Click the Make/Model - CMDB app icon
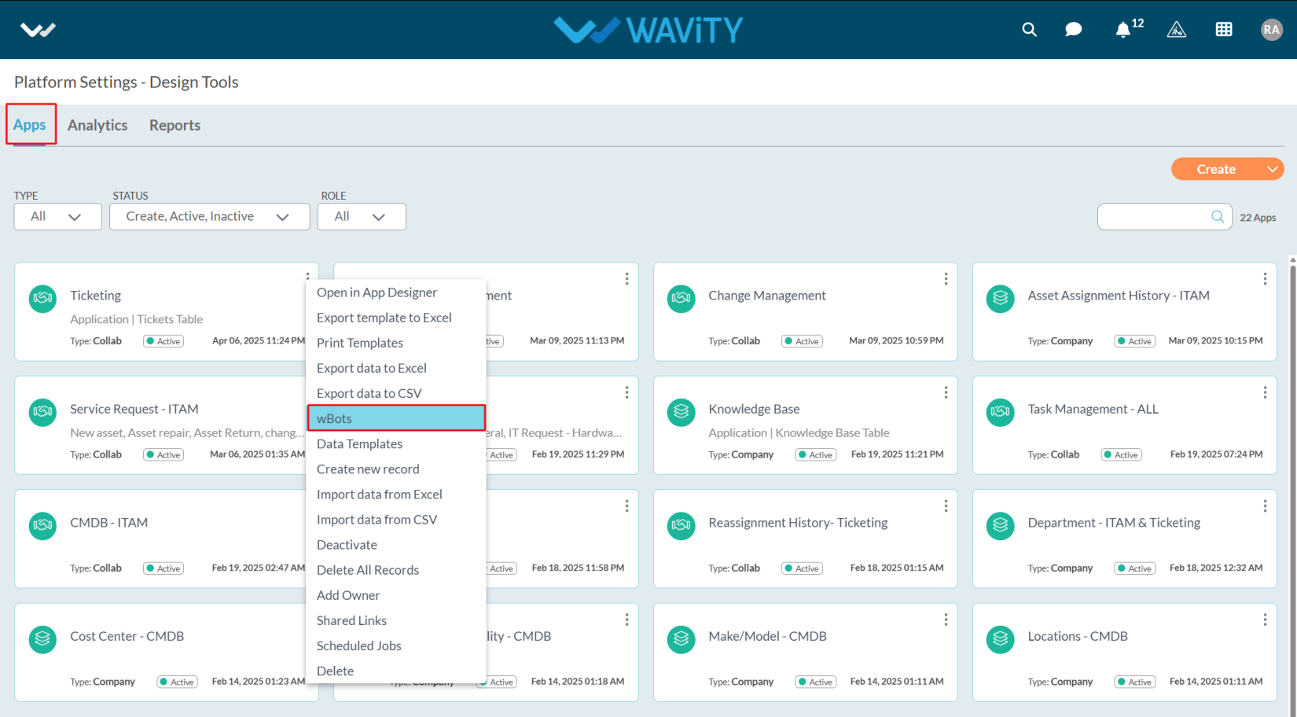 coord(682,639)
